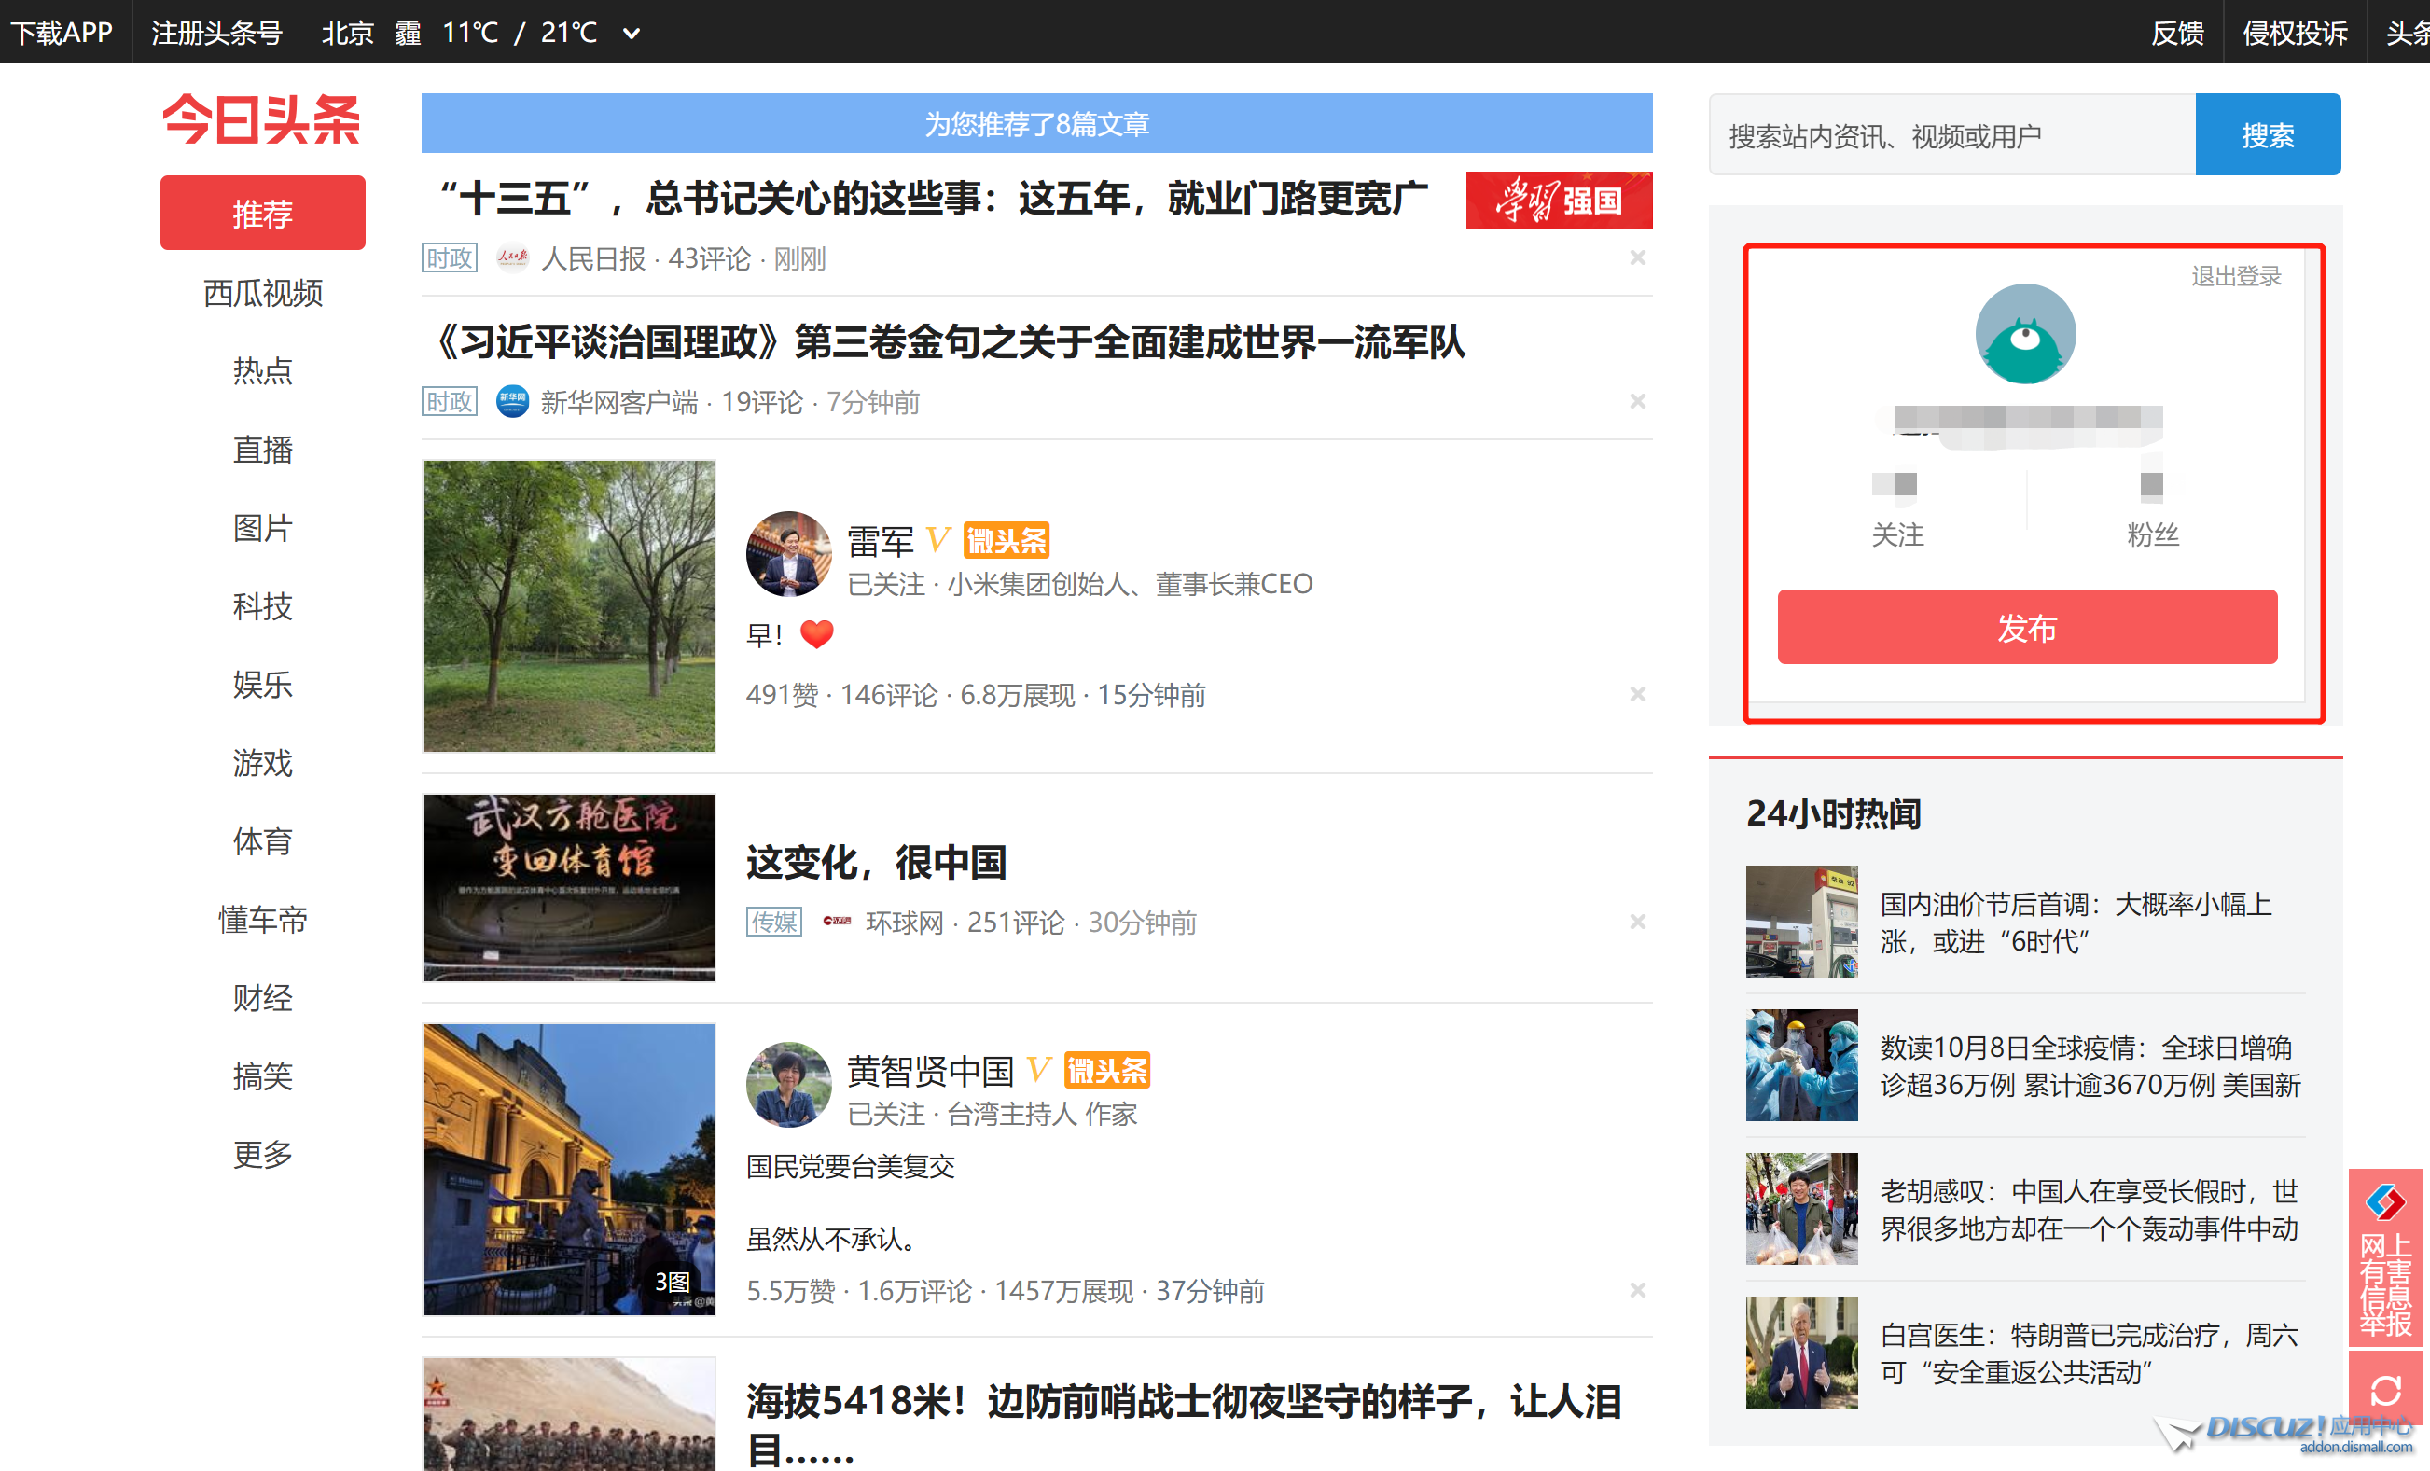Open the 西瓜视频 channel

[262, 293]
